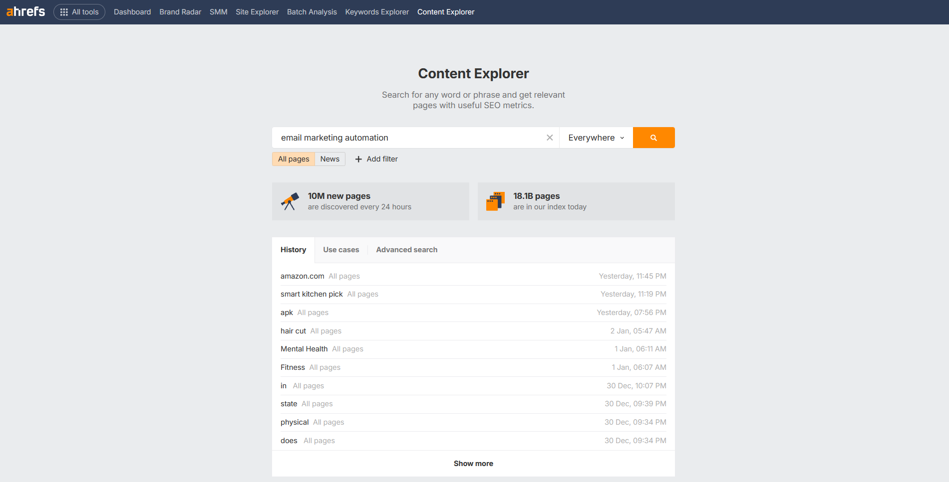Screen dimensions: 949x482
Task: Open the amazon.com history entry
Action: pyautogui.click(x=302, y=276)
